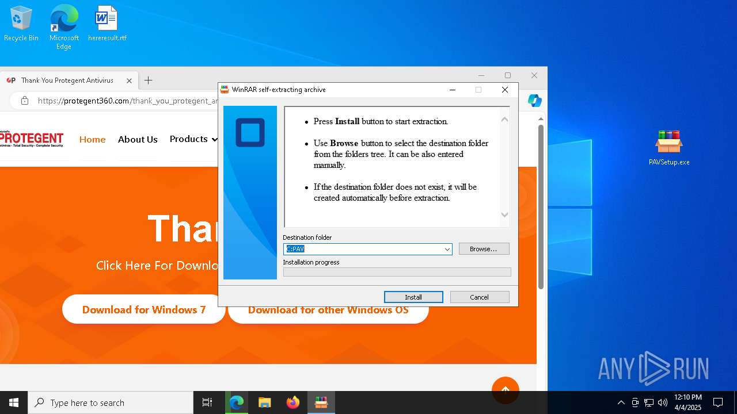This screenshot has width=737, height=414.
Task: Open volume control in tray
Action: coord(663,402)
